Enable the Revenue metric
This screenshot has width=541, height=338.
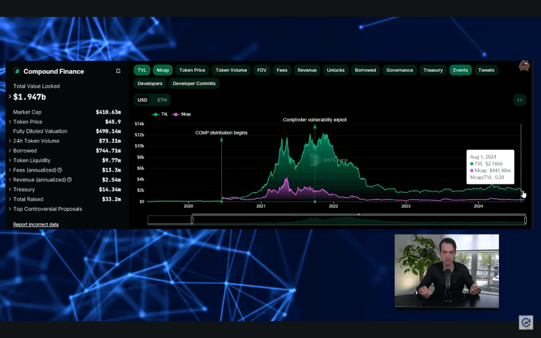[x=307, y=70]
